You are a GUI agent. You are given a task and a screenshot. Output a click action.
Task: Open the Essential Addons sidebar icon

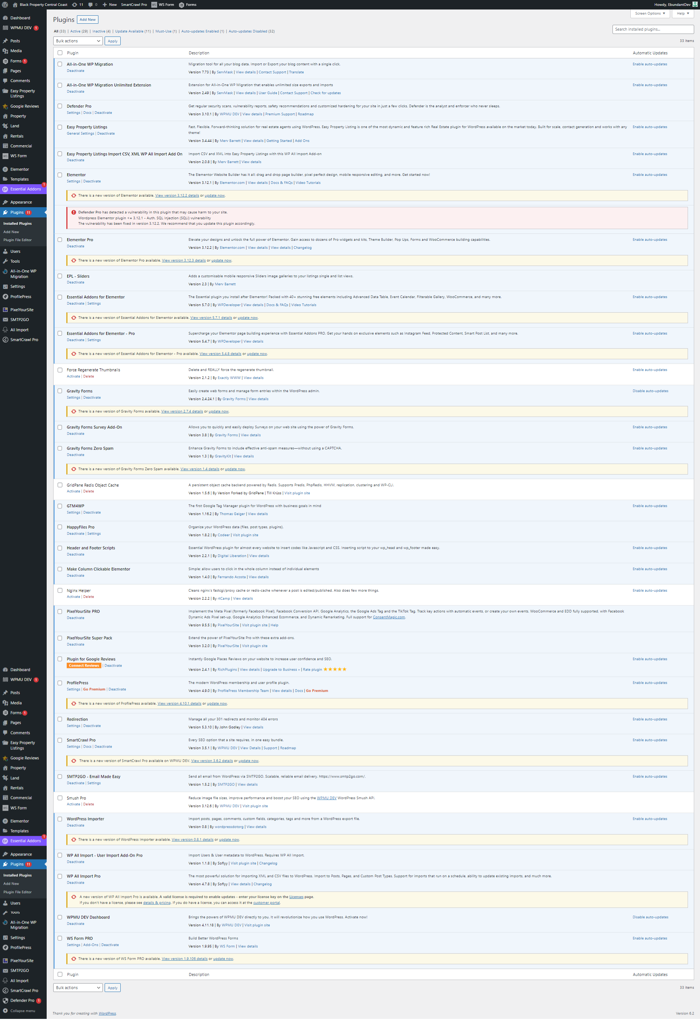(x=5, y=189)
